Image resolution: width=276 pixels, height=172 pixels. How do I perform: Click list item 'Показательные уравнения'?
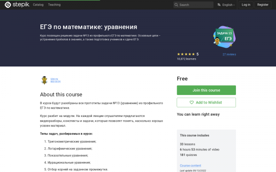[68, 155]
